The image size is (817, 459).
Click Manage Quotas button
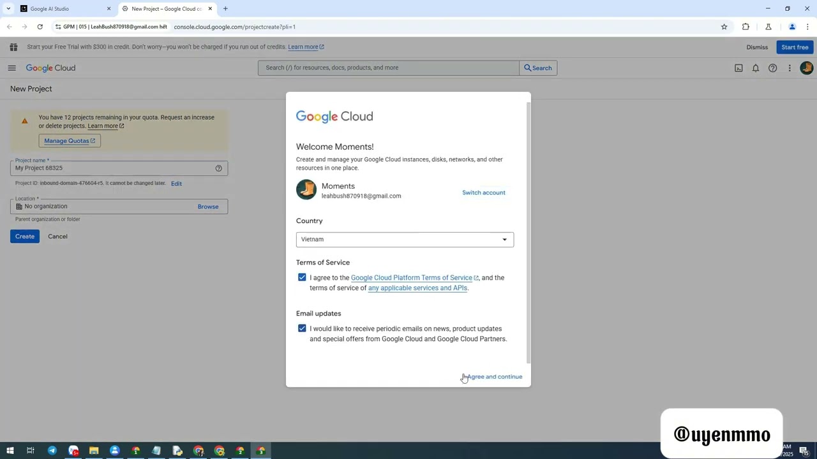[70, 141]
